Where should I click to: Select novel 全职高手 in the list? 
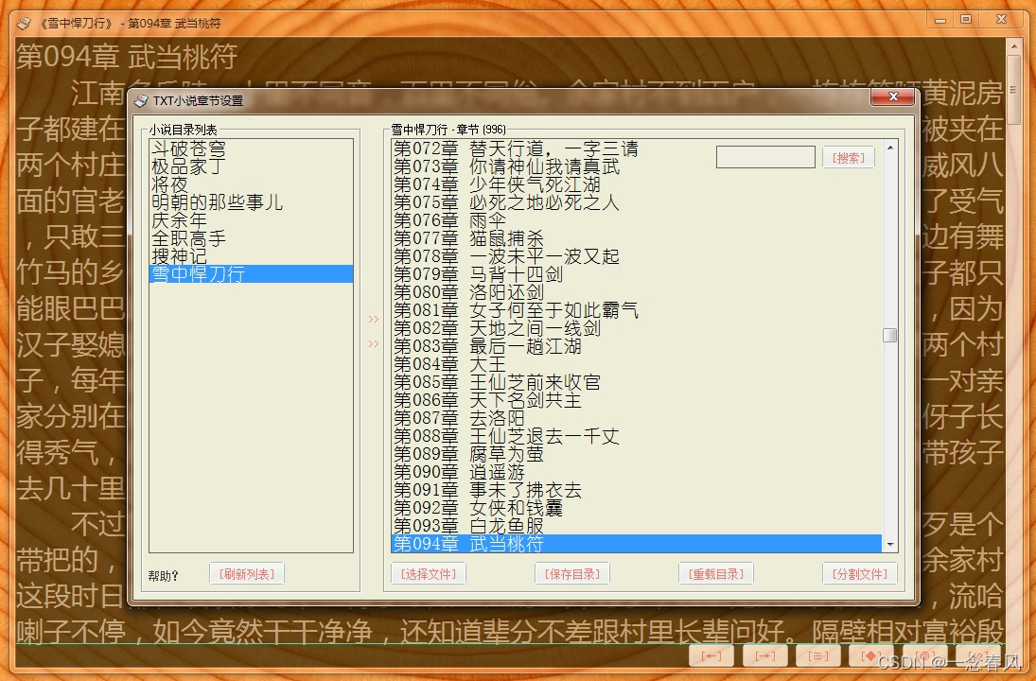[251, 237]
